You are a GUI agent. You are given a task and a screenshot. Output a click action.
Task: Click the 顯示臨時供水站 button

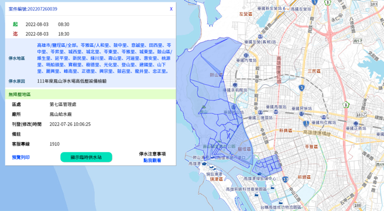point(86,157)
